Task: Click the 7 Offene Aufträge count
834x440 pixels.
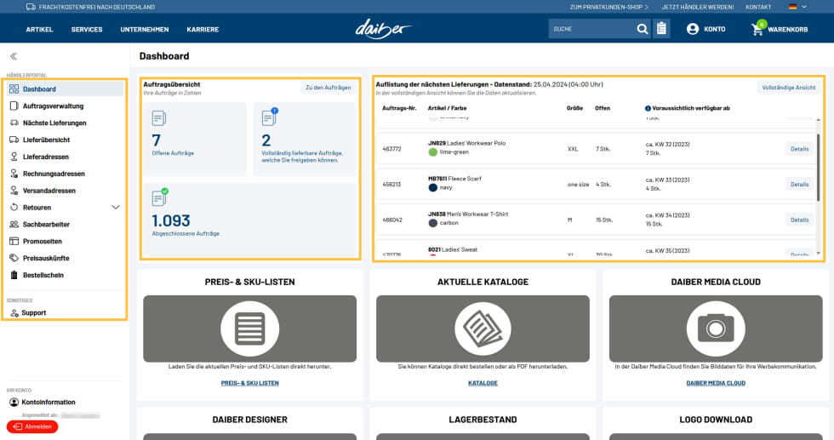Action: [x=156, y=140]
